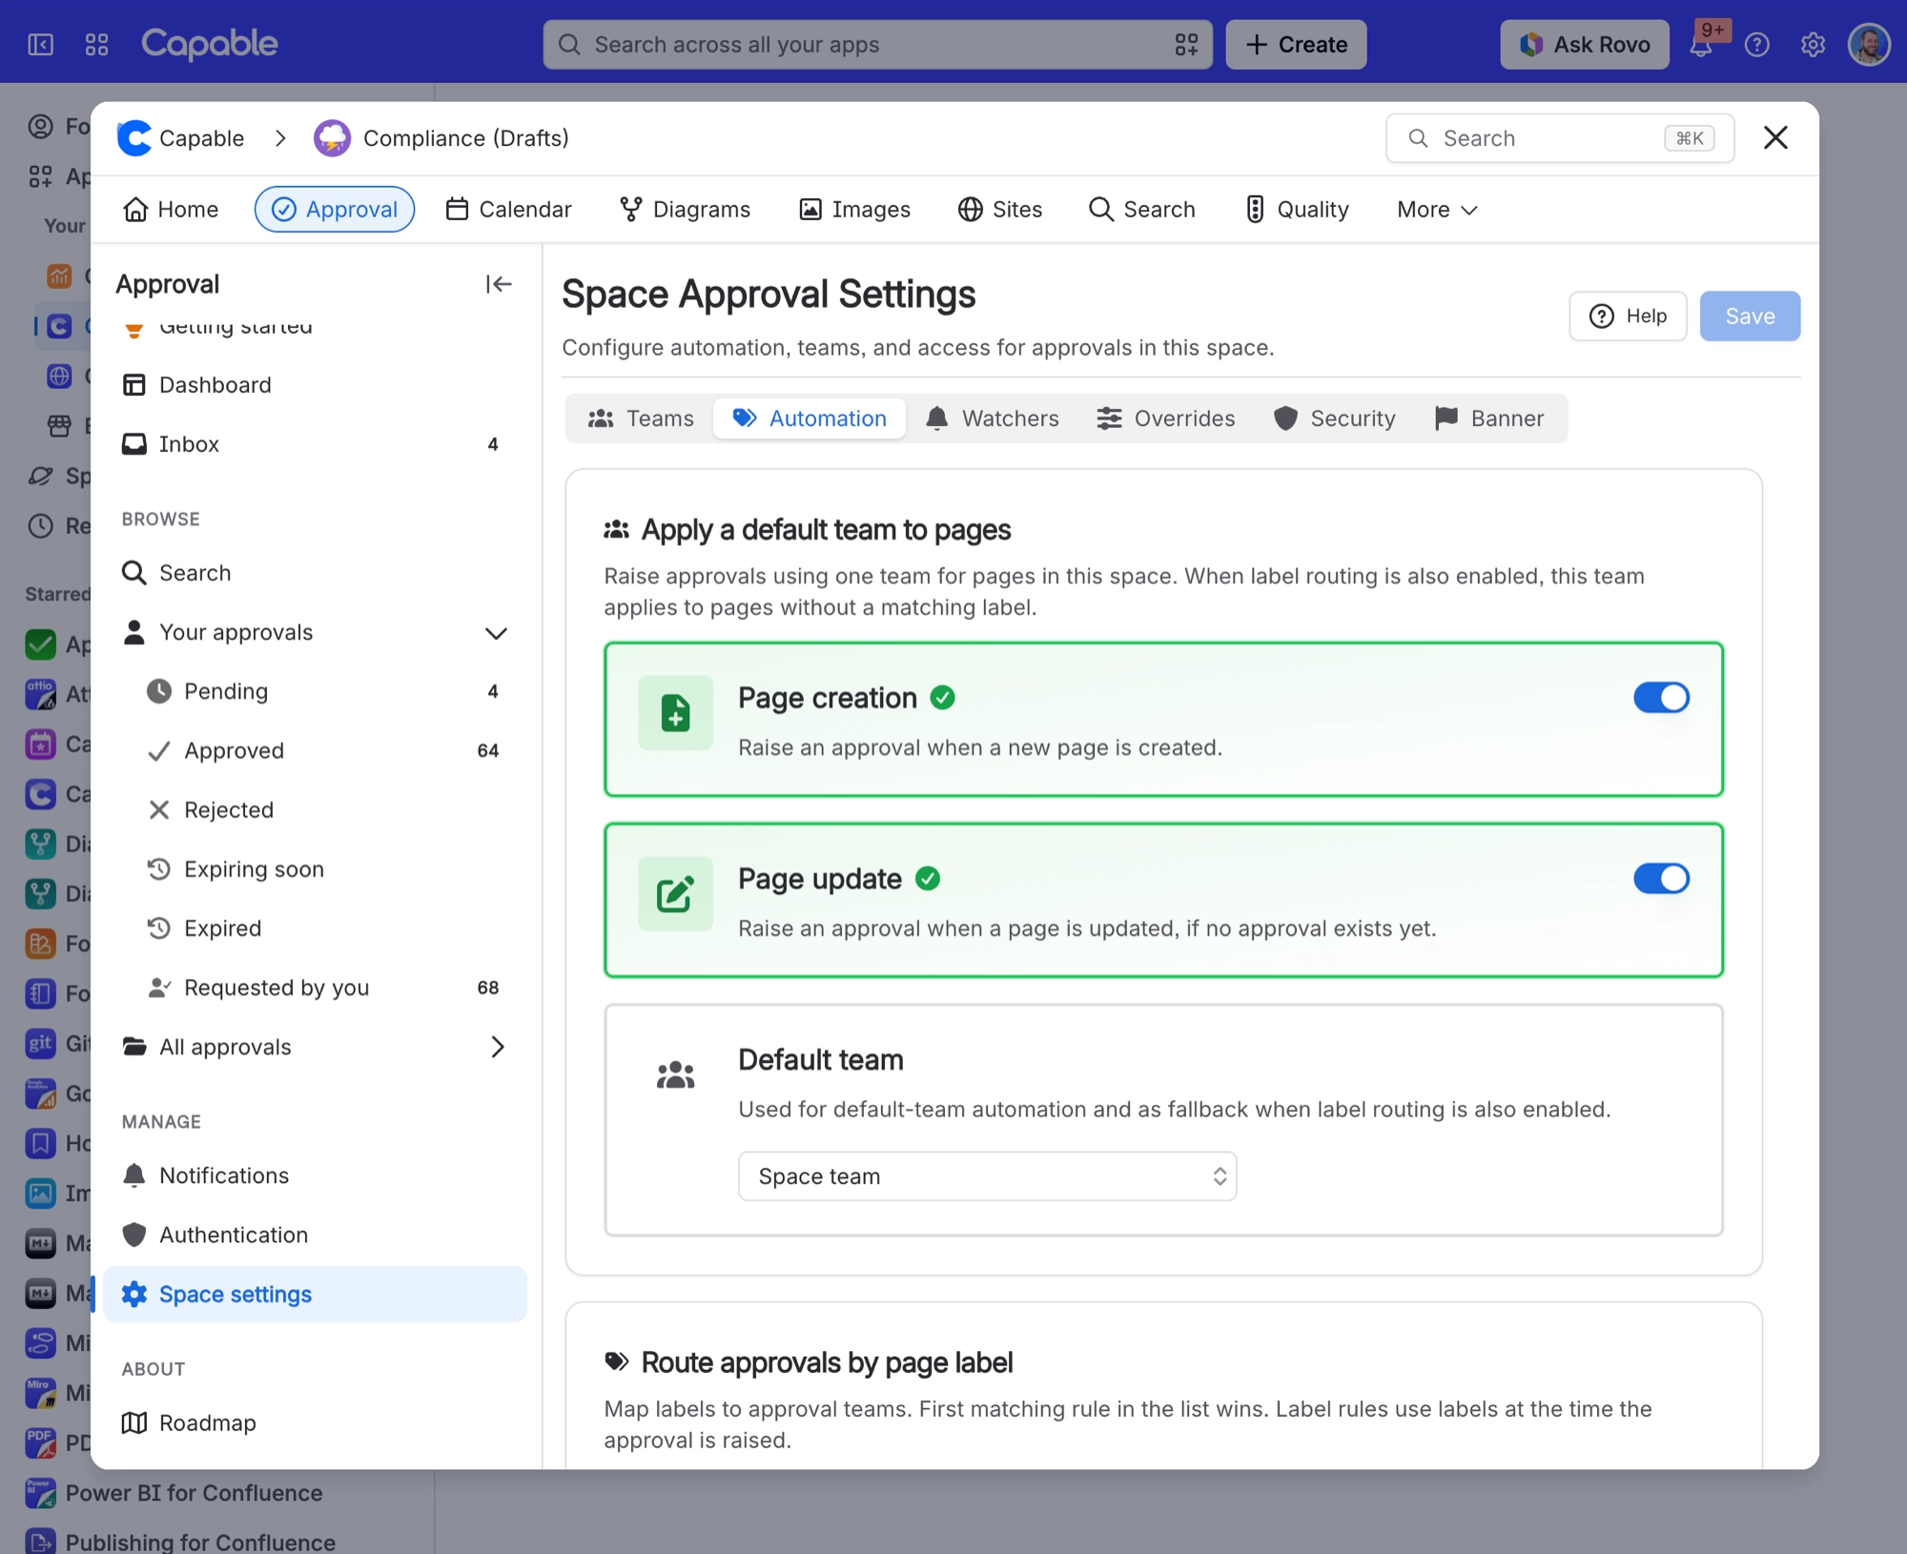This screenshot has height=1554, width=1907.
Task: Click the Compliance (Drafts) space icon
Action: tap(332, 138)
